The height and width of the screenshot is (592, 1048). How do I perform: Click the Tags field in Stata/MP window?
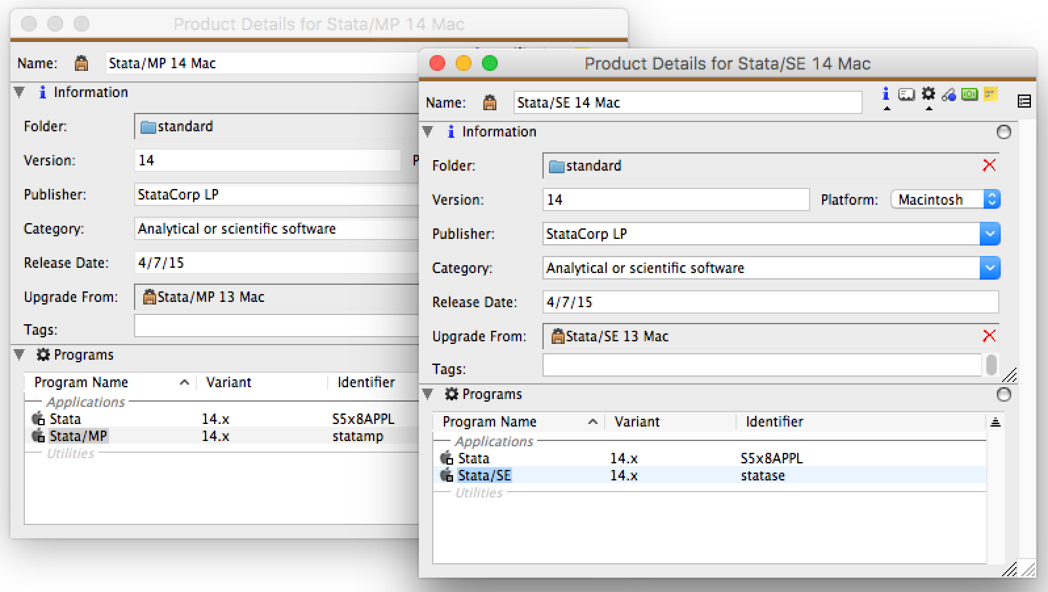[x=276, y=326]
